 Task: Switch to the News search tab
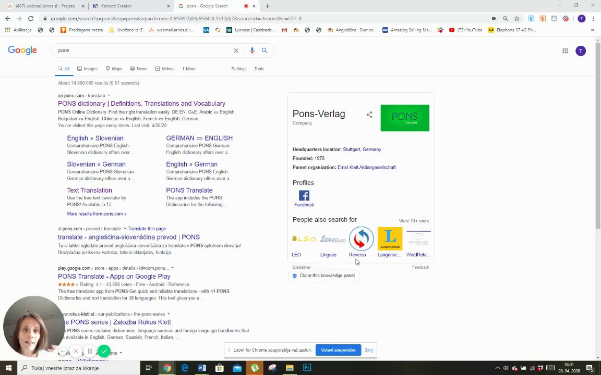[x=139, y=69]
